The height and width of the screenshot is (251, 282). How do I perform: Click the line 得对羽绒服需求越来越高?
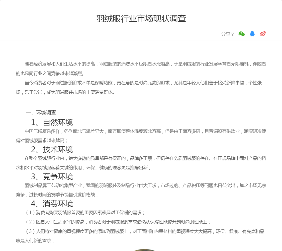42,141
